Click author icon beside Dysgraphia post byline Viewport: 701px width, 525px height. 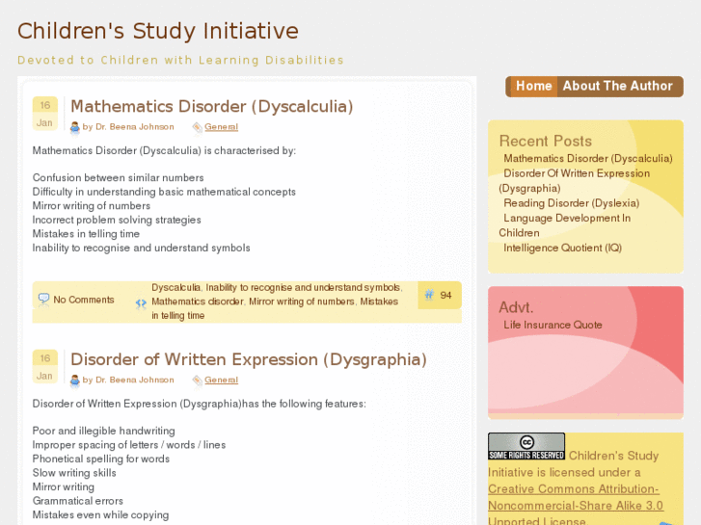74,381
